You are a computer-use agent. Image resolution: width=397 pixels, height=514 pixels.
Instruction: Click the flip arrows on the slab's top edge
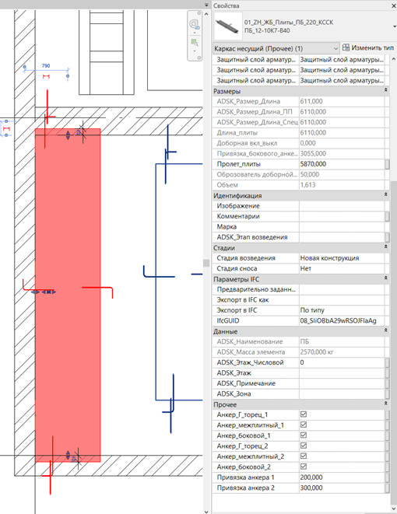[x=68, y=135]
